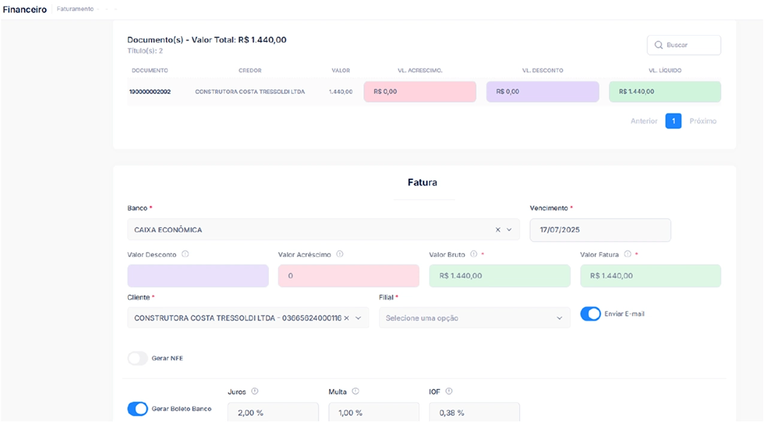Image resolution: width=767 pixels, height=423 pixels.
Task: Click the info icon beside Valor Fatura
Action: point(627,254)
